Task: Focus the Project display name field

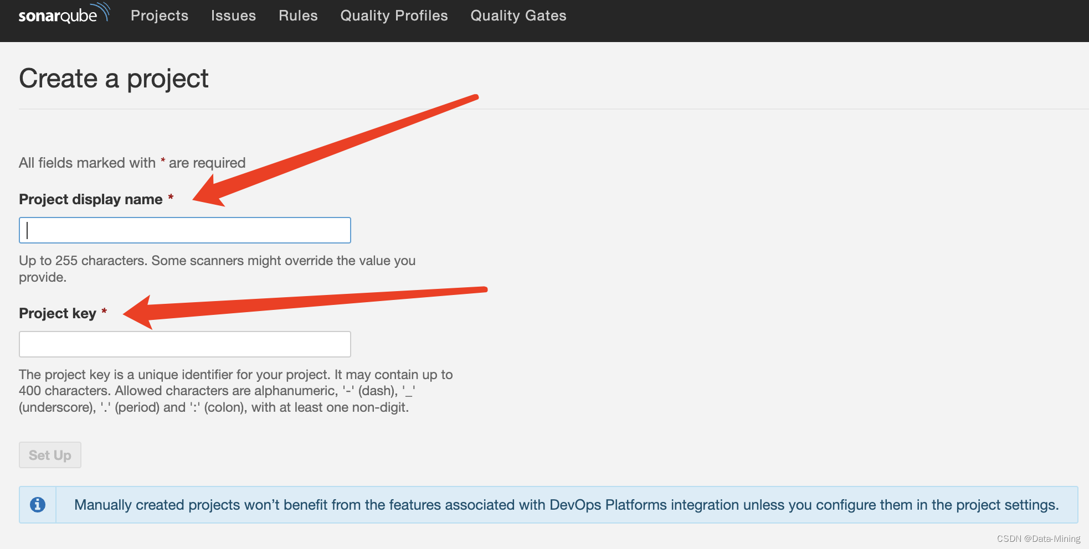Action: 185,230
